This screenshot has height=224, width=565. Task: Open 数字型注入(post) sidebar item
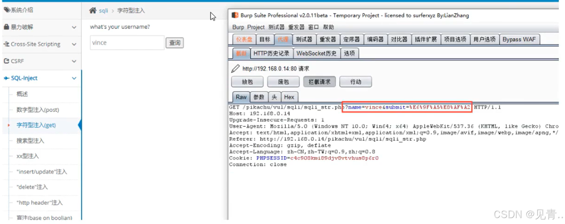[x=38, y=110]
